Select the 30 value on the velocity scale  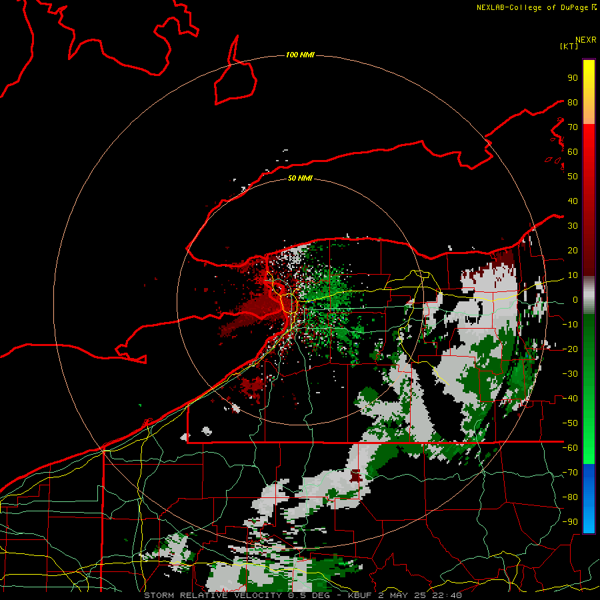tap(573, 226)
